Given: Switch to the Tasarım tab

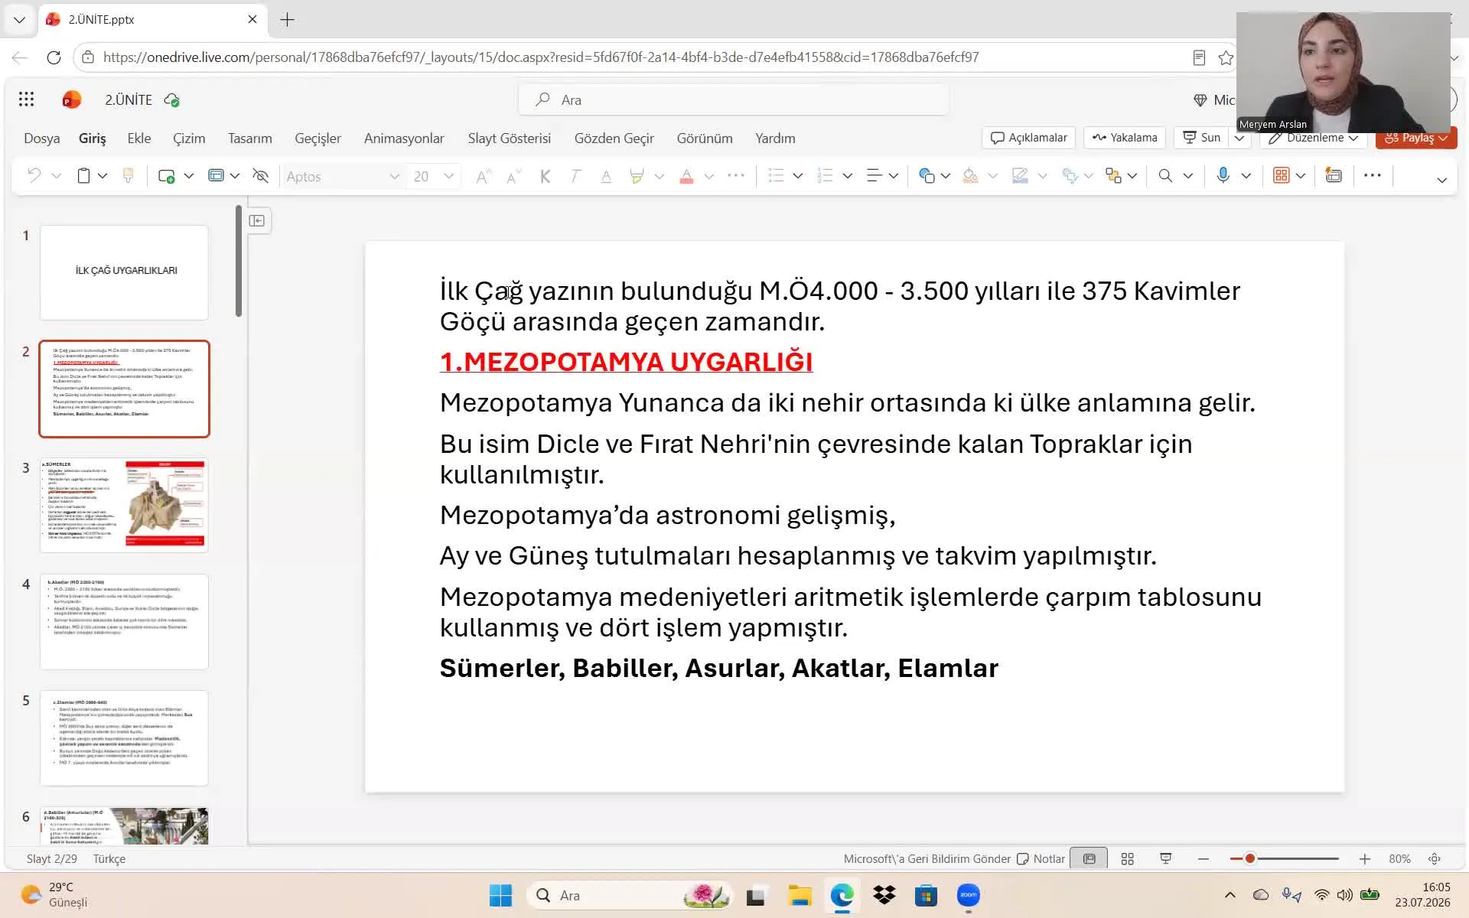Looking at the screenshot, I should click(250, 138).
